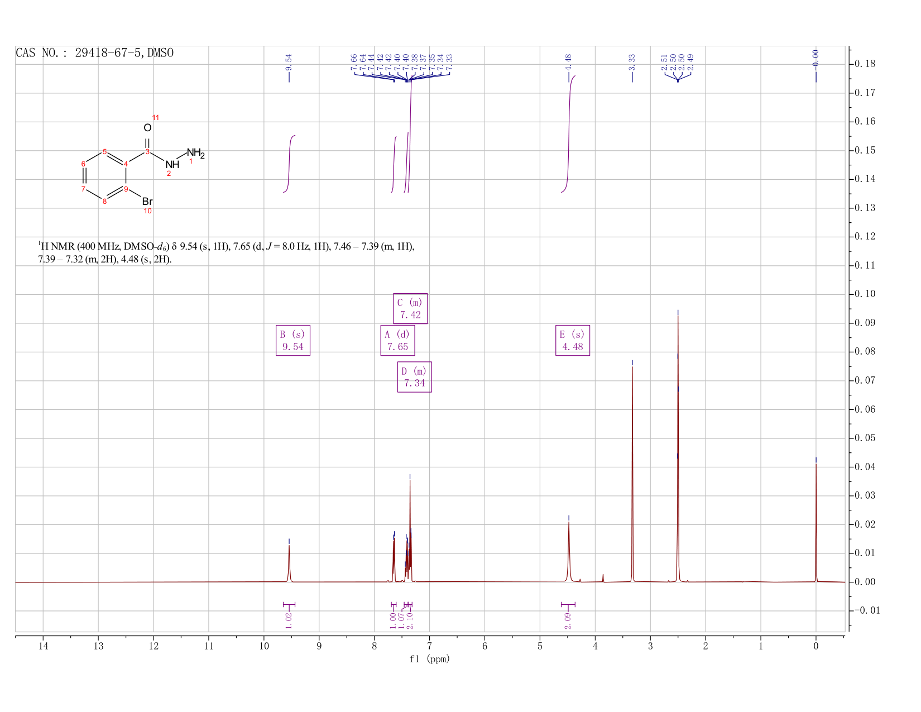Click the 2.10 integral value near 7.34
The image size is (921, 712).
(x=409, y=620)
